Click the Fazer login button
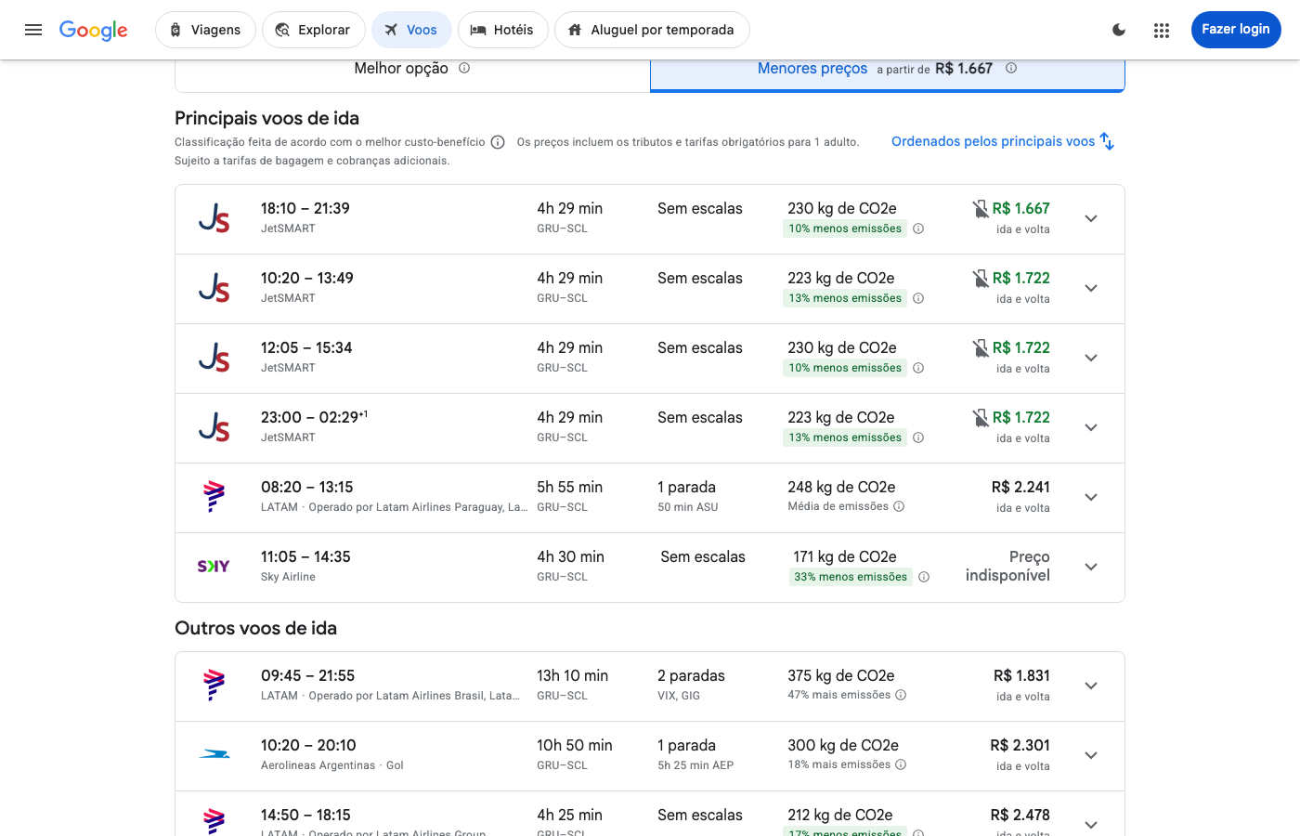Image resolution: width=1300 pixels, height=836 pixels. (1236, 30)
